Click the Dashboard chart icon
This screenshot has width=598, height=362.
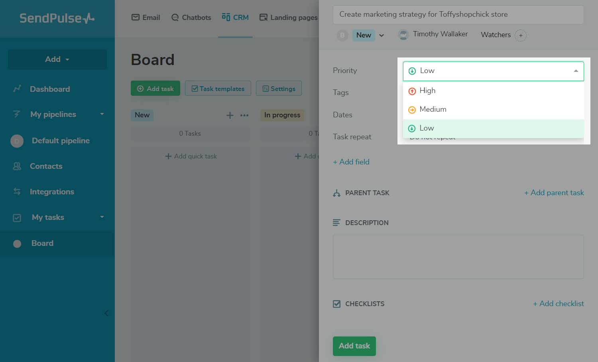pos(17,89)
